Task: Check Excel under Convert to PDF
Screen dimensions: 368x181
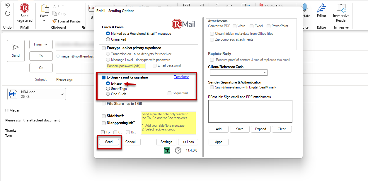Action: [252, 26]
